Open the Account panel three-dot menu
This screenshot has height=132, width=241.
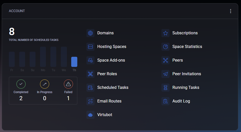230,11
